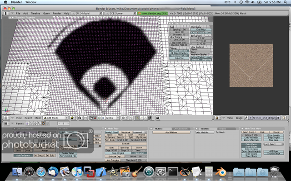The width and height of the screenshot is (291, 181).
Task: Click the Extrude button
Action: point(126,143)
